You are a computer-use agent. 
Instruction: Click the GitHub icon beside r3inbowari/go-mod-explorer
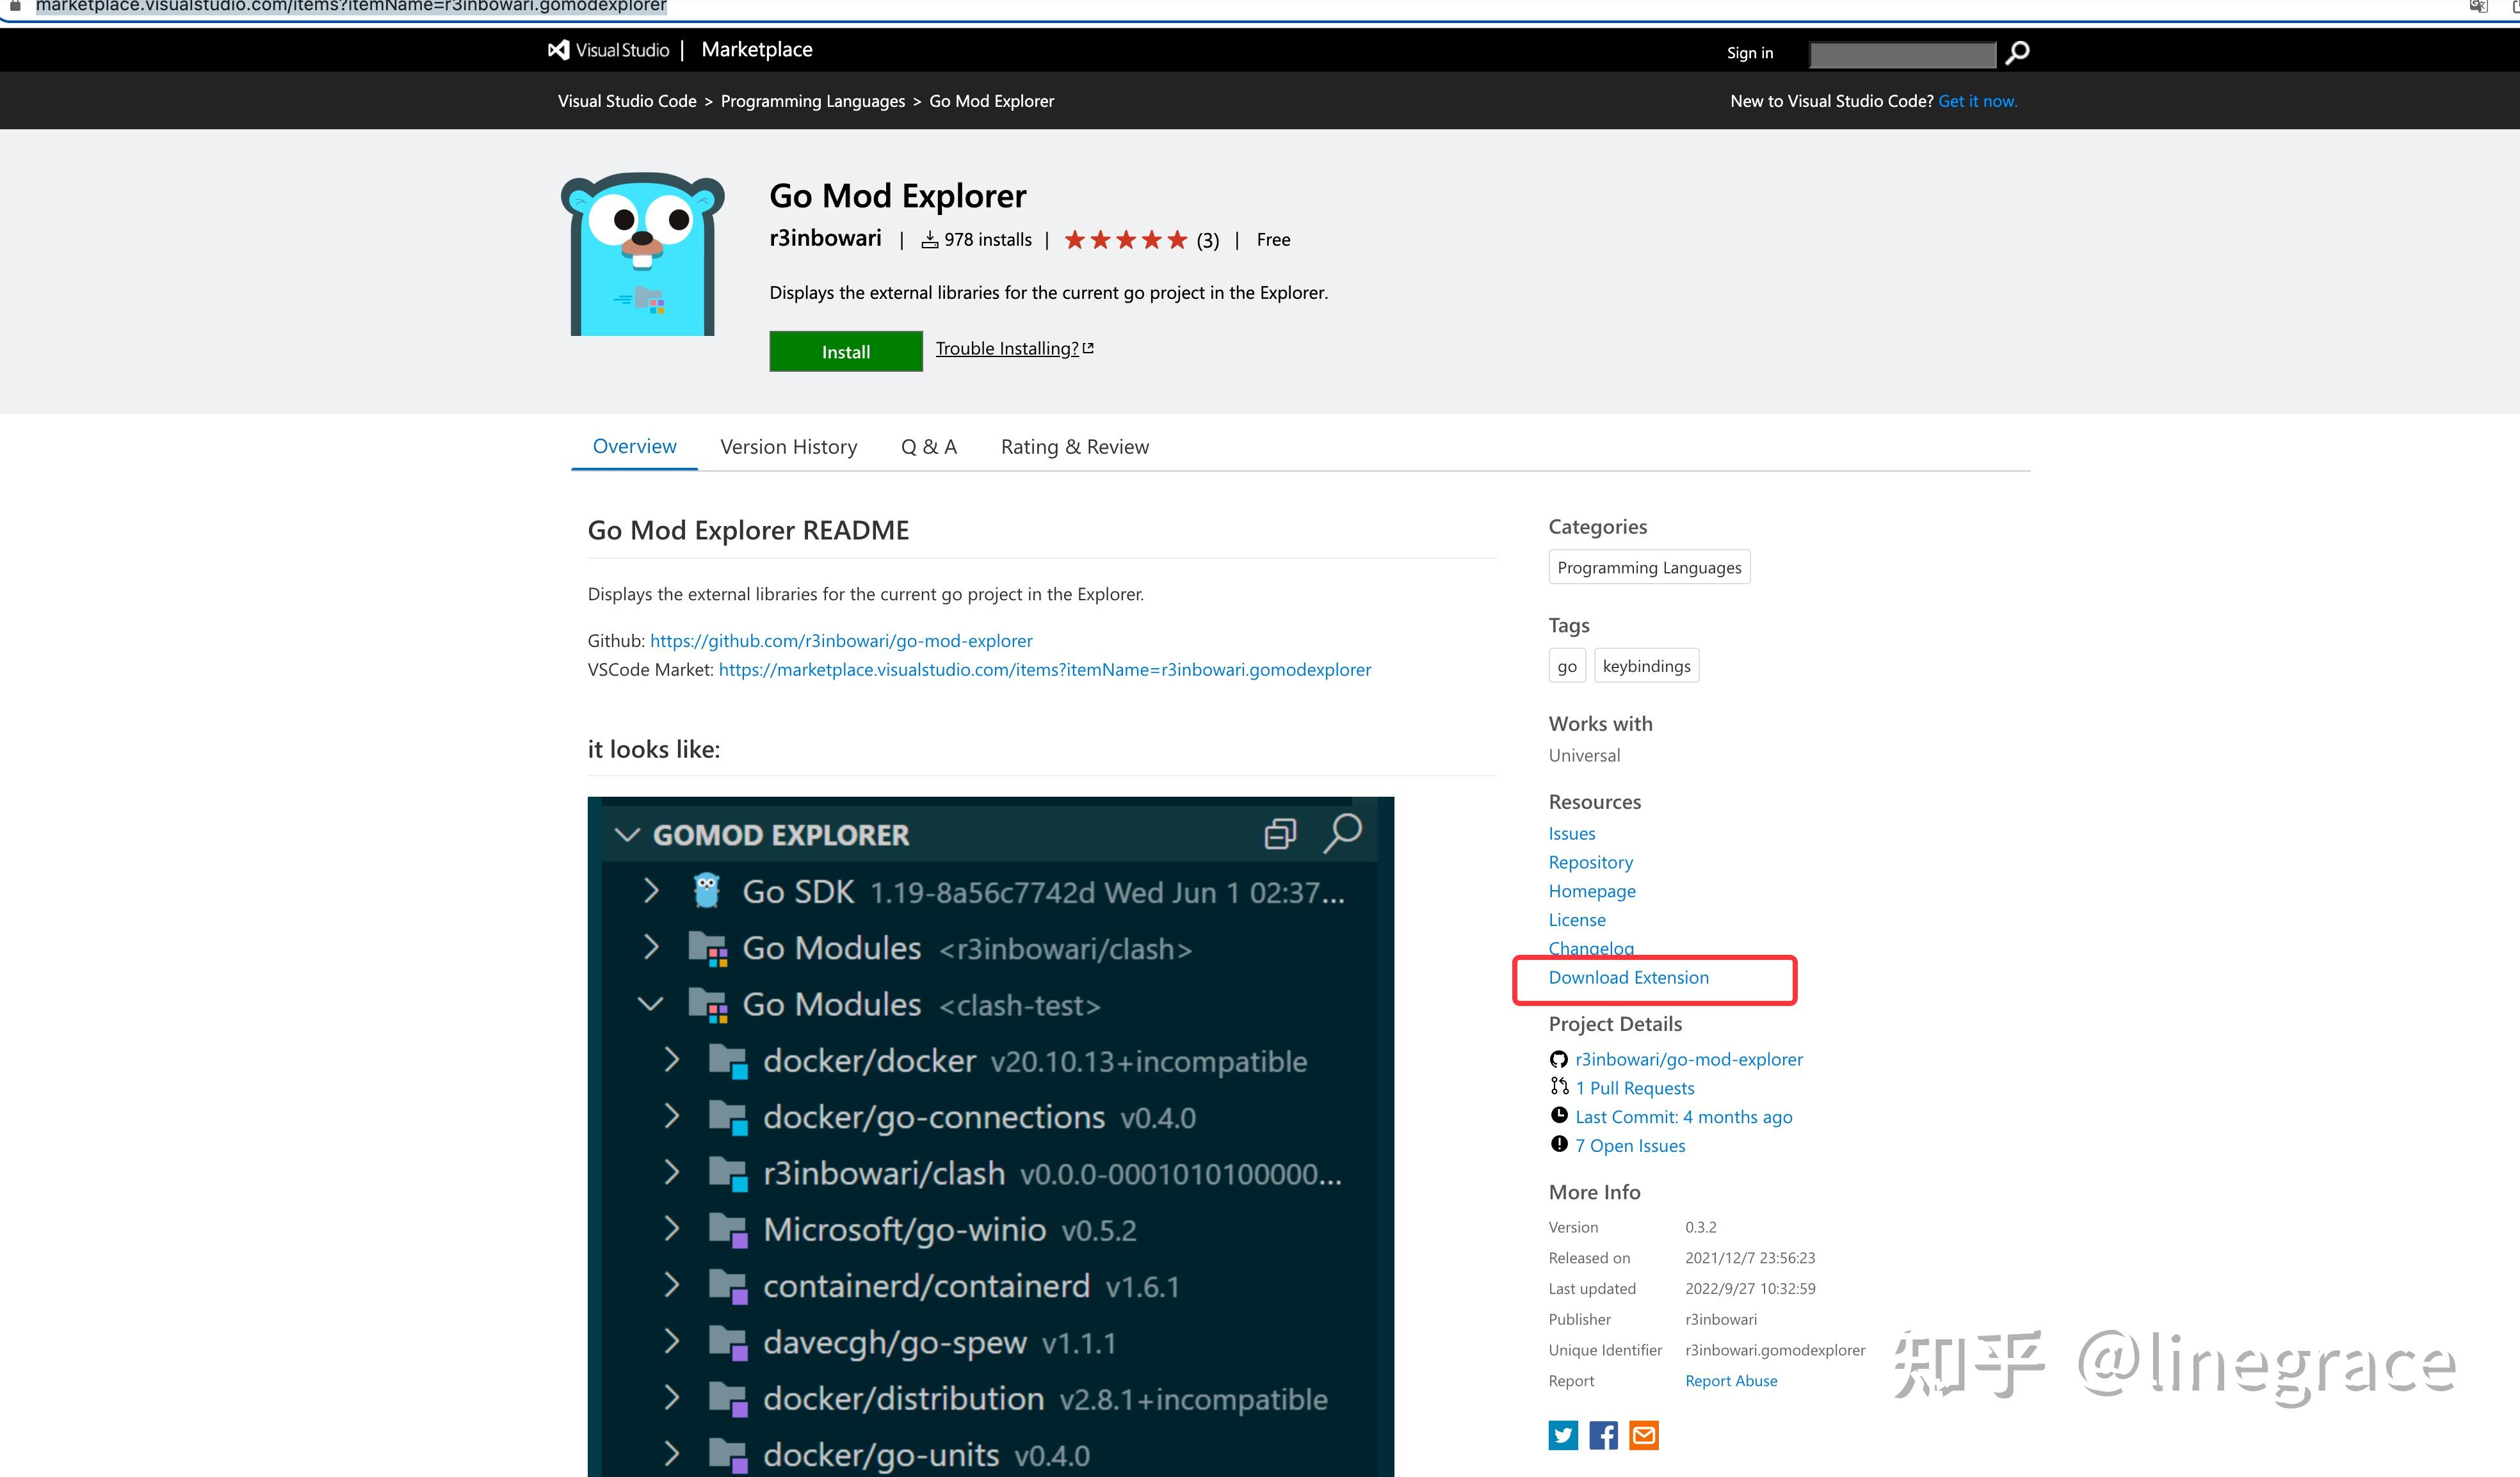coord(1559,1058)
